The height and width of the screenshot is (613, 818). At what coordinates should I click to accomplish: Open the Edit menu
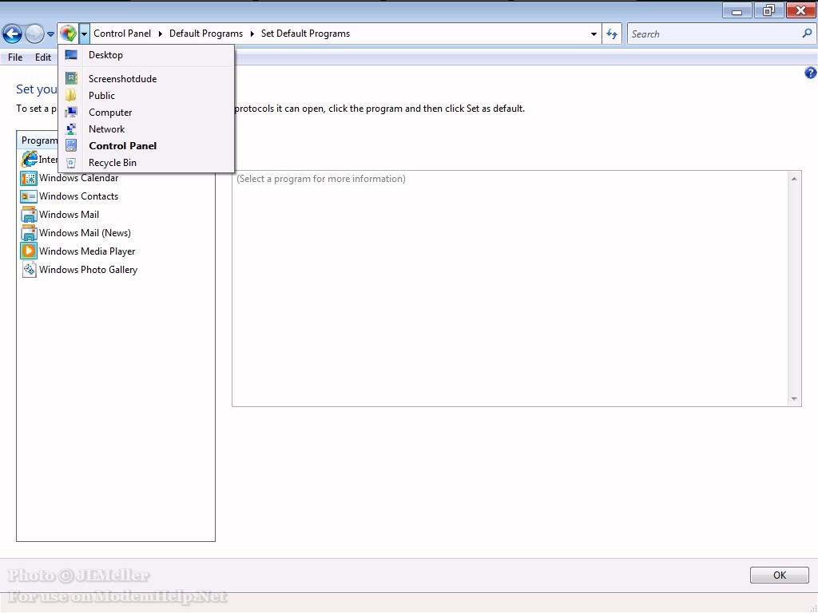coord(43,57)
